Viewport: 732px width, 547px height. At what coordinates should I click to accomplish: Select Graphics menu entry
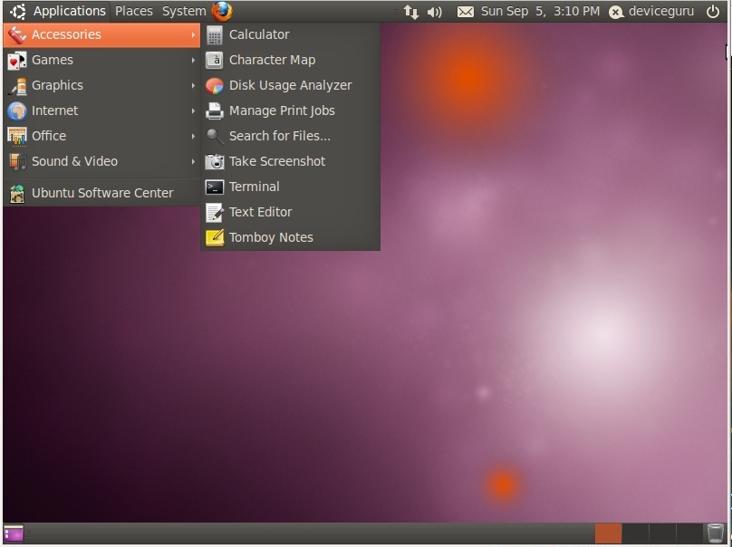pyautogui.click(x=101, y=85)
